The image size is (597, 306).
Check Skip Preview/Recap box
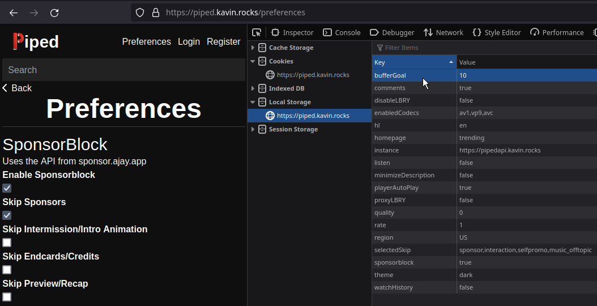click(x=7, y=297)
